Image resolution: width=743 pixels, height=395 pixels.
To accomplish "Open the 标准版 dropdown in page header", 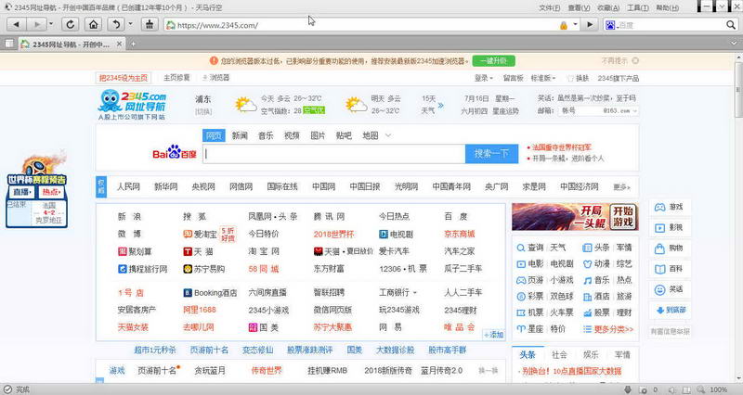I will (543, 78).
